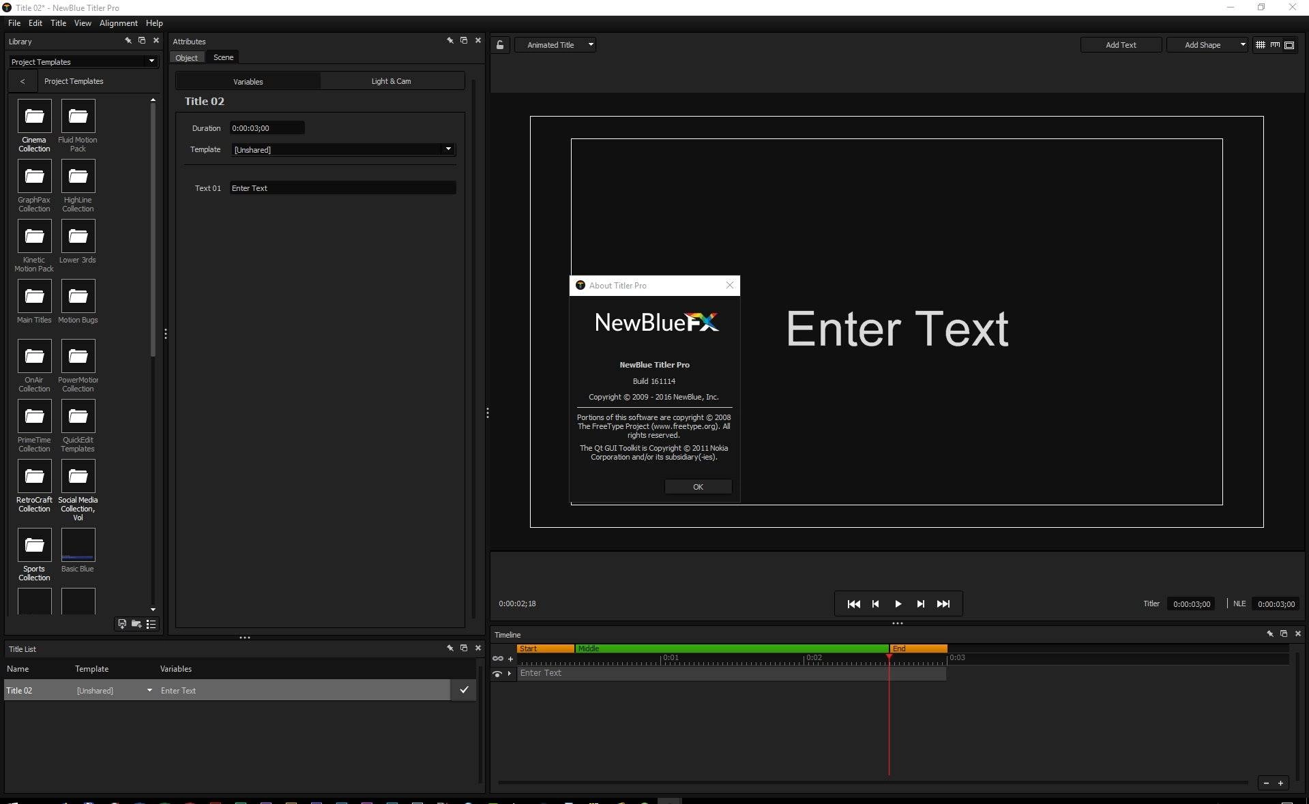Open the Title menu

59,23
